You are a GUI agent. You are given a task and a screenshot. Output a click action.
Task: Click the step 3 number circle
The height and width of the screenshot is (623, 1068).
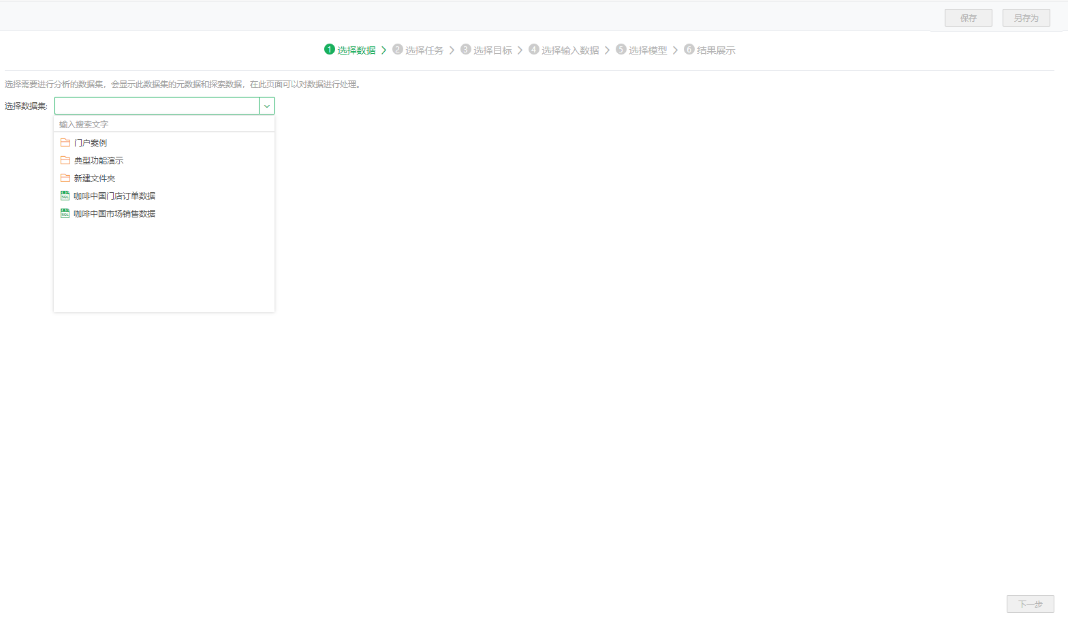pyautogui.click(x=466, y=49)
